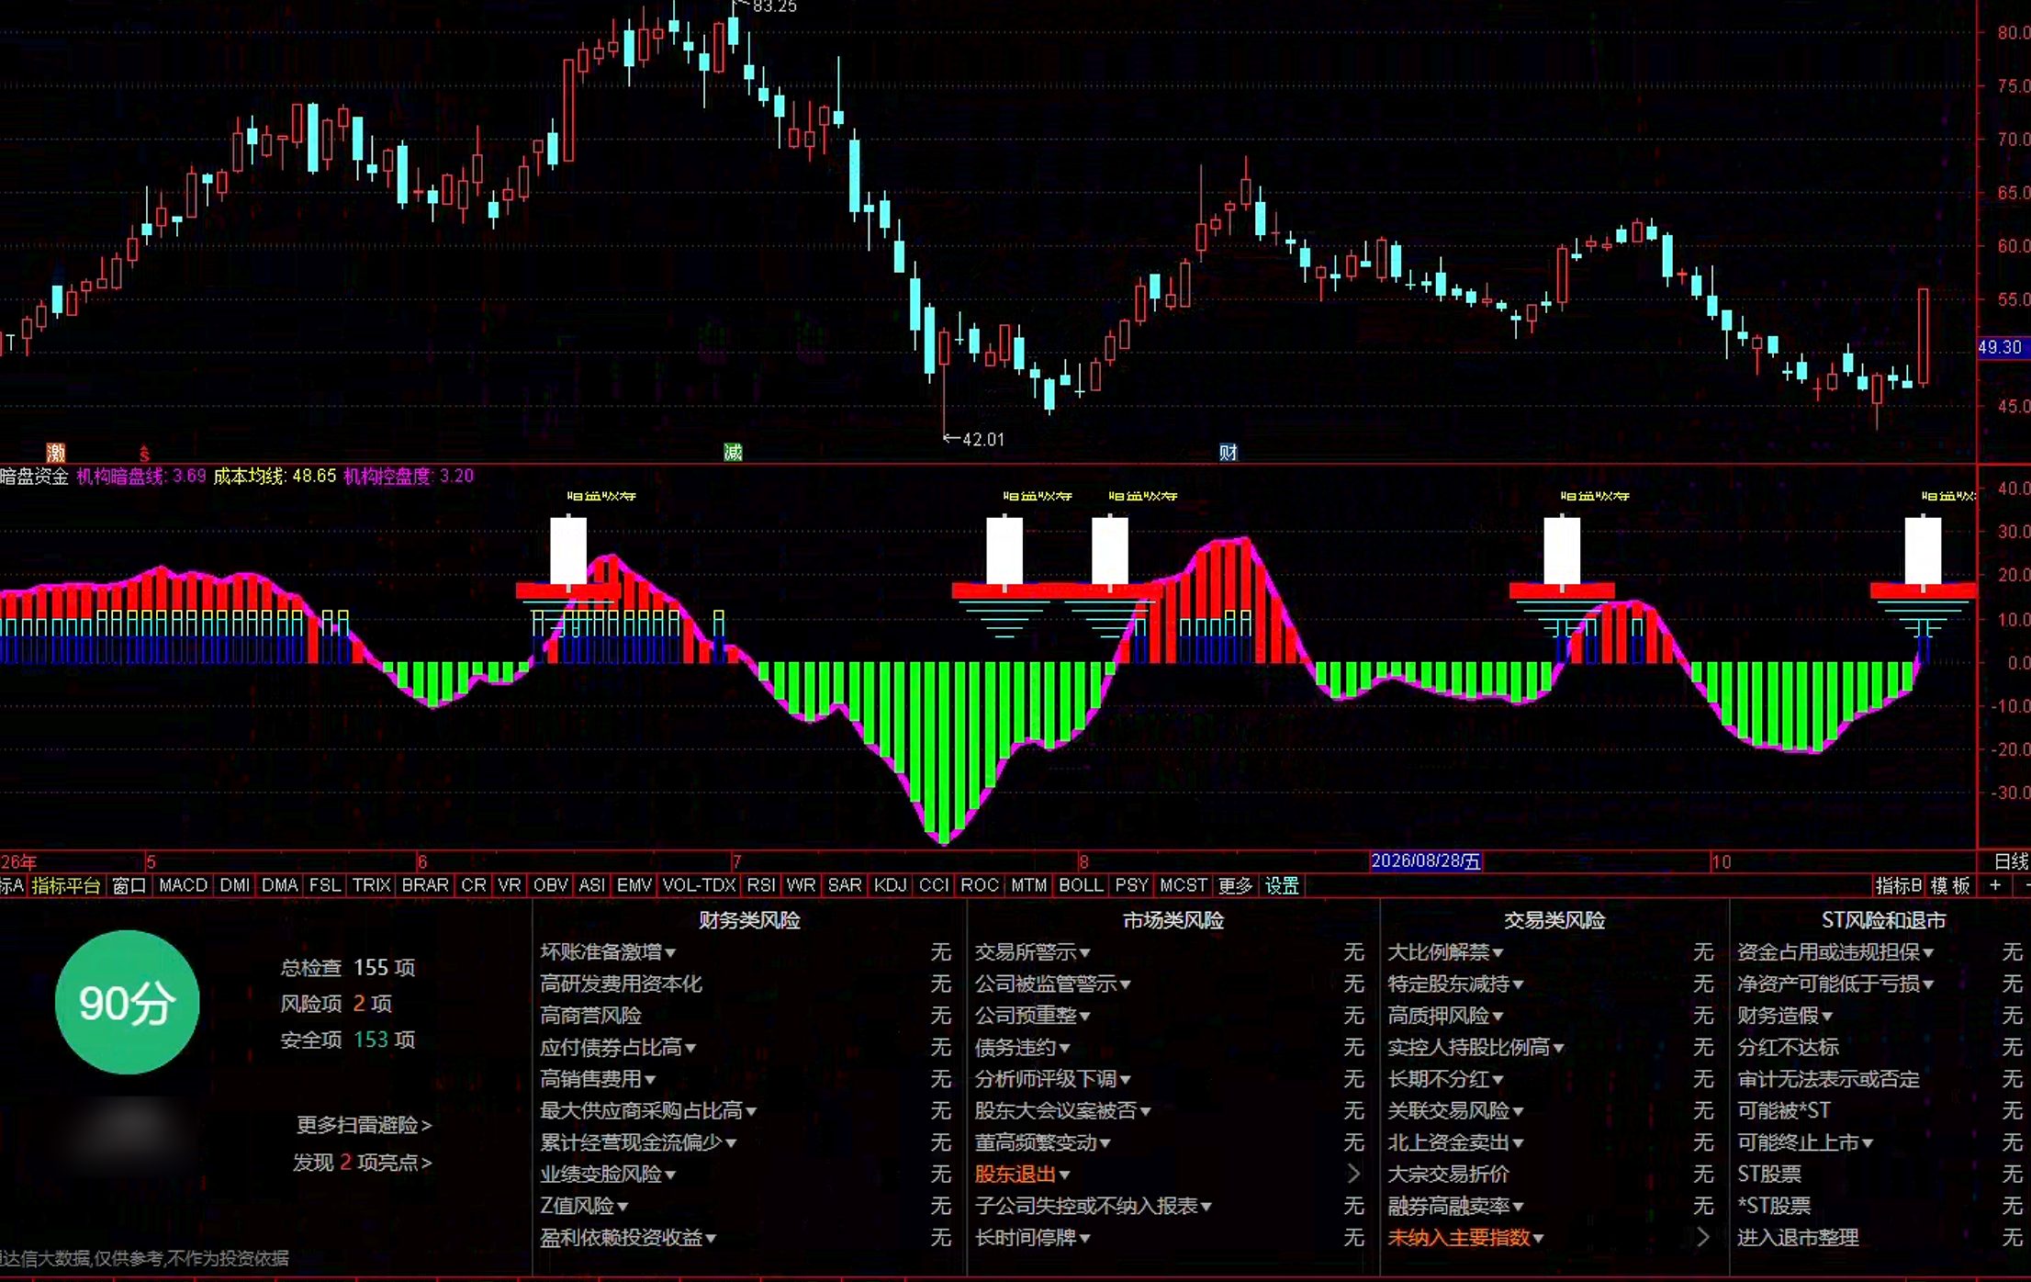Click the 模板 template button
The height and width of the screenshot is (1282, 2031).
click(x=1950, y=885)
